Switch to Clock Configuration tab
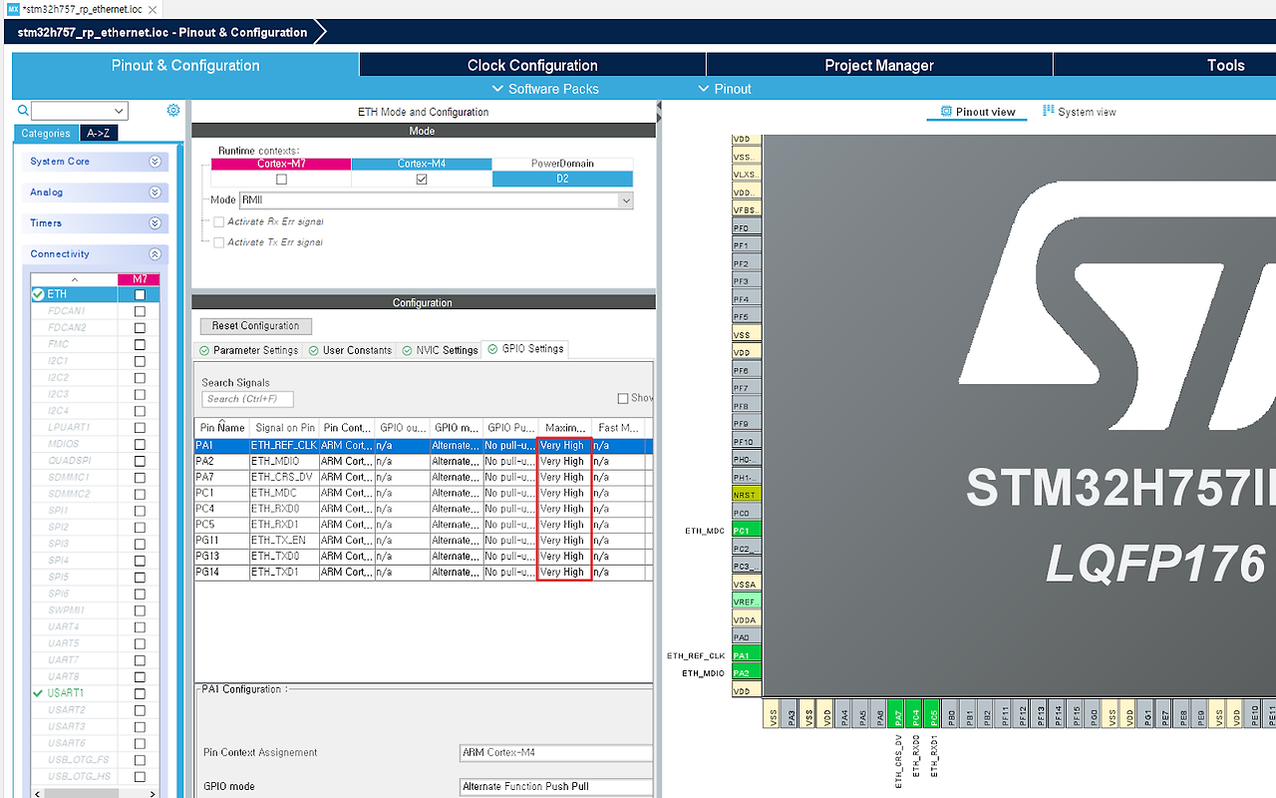This screenshot has height=798, width=1276. pos(532,65)
